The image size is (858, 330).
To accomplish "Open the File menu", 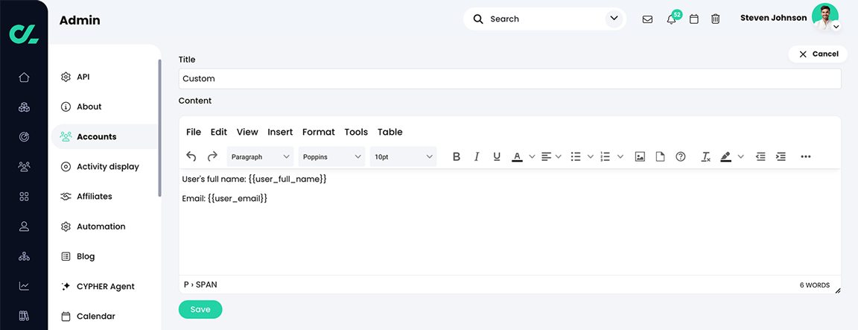I will pyautogui.click(x=194, y=132).
